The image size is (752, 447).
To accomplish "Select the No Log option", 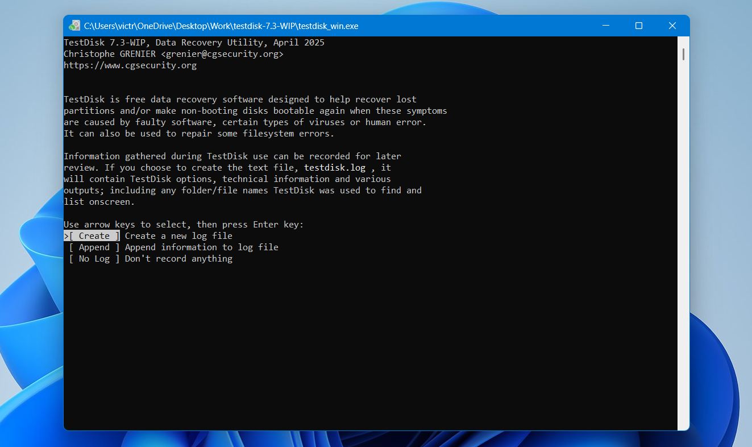I will (x=94, y=259).
